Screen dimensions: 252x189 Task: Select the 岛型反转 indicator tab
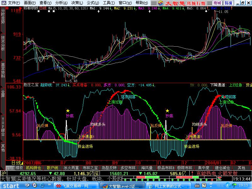[109, 168]
